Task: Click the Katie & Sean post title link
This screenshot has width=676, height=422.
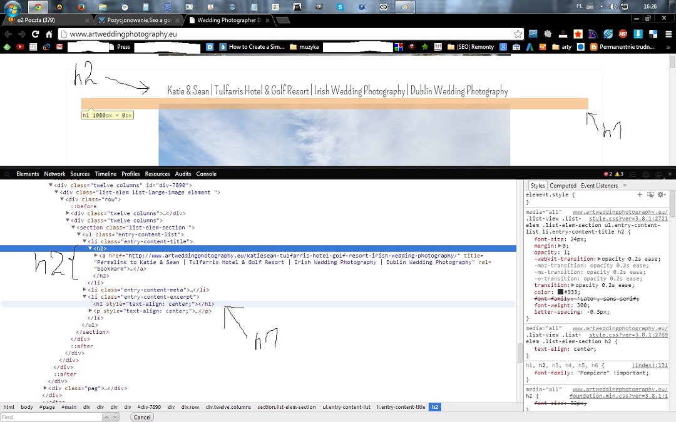Action: tap(337, 91)
